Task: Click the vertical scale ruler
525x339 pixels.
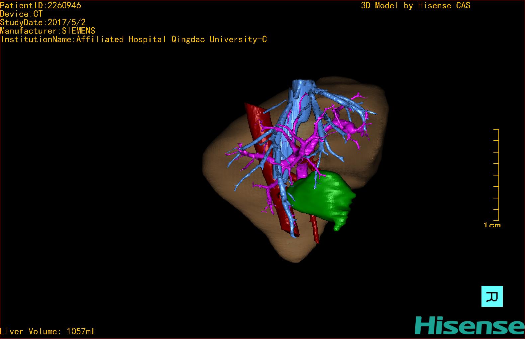Action: 496,175
